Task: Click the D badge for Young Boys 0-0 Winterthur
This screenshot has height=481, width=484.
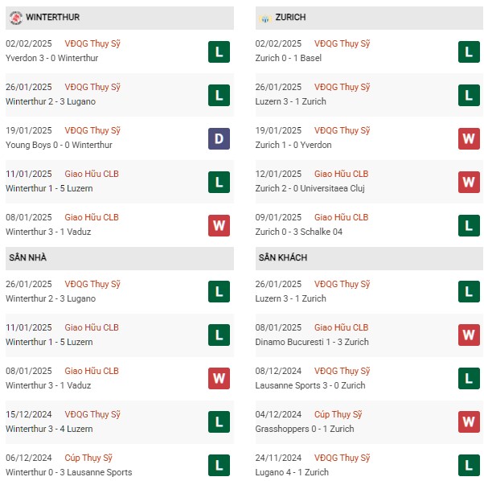Action: coord(219,138)
